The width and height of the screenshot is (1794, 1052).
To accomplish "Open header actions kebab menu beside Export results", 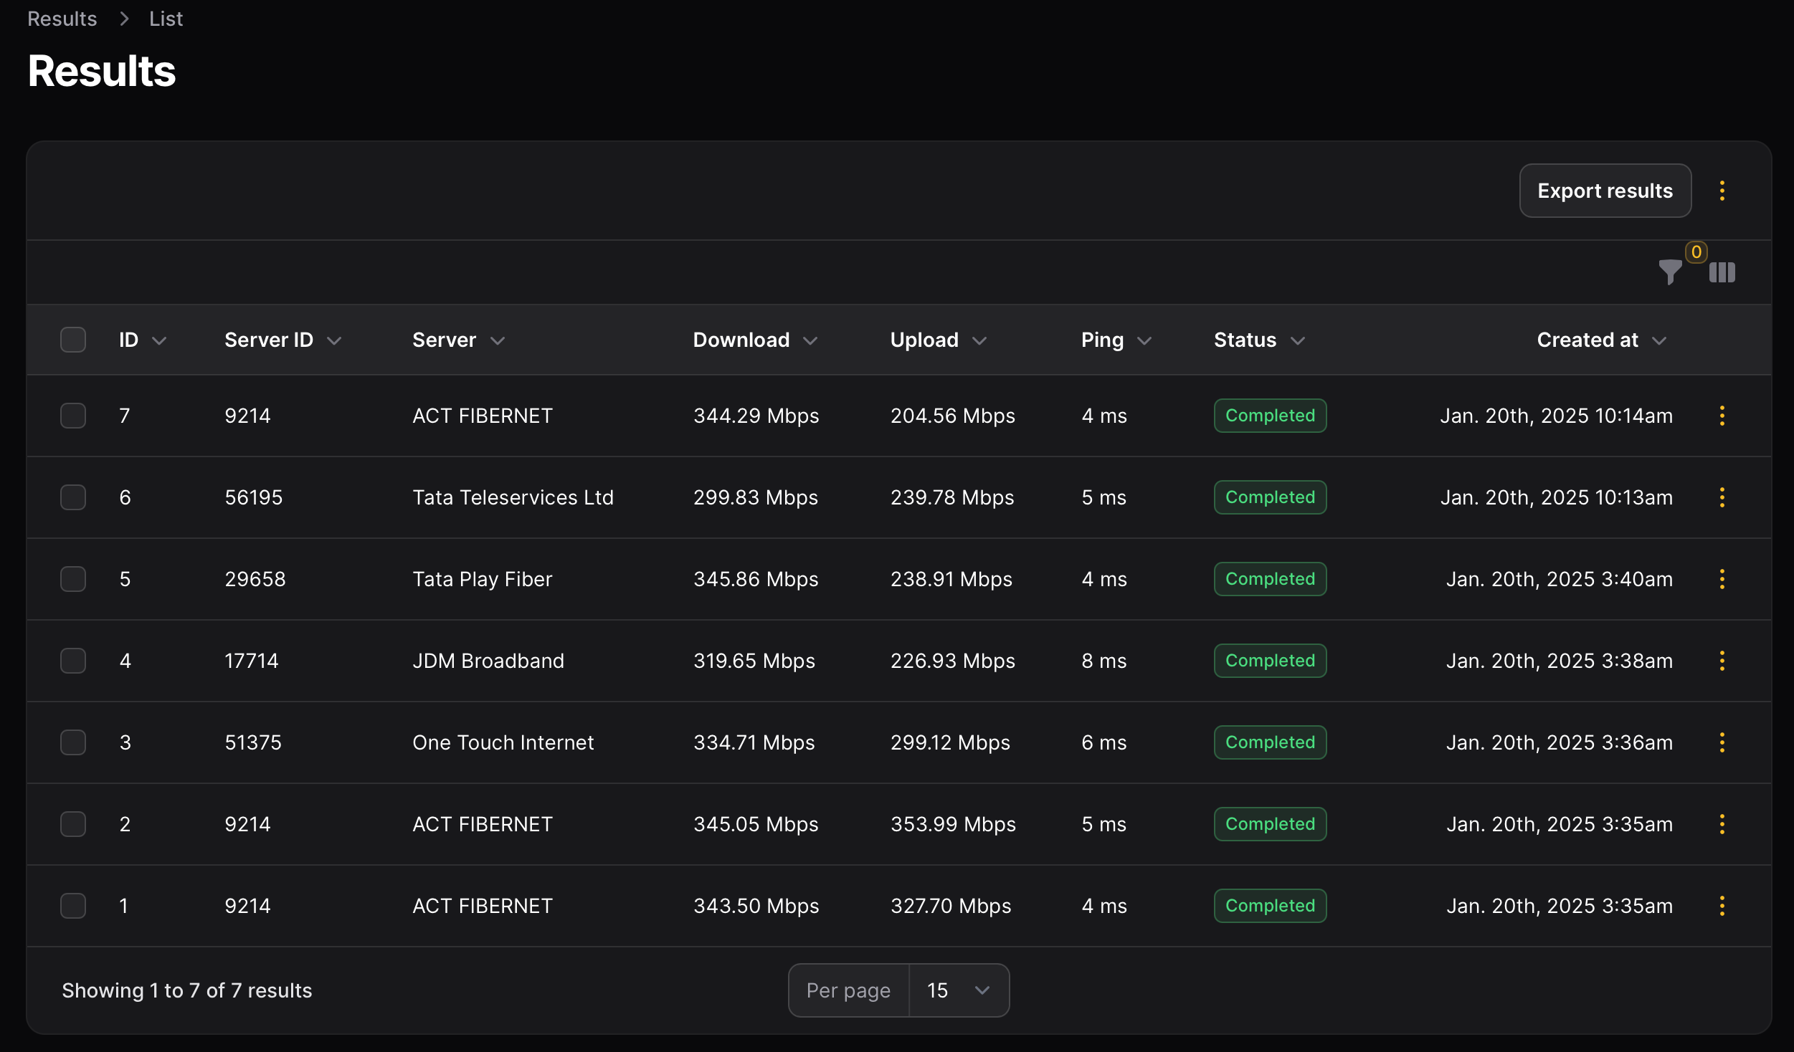I will tap(1722, 191).
